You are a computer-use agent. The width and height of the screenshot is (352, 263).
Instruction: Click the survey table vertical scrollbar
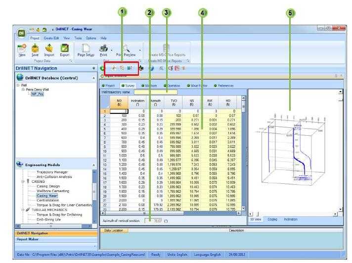pyautogui.click(x=243, y=153)
